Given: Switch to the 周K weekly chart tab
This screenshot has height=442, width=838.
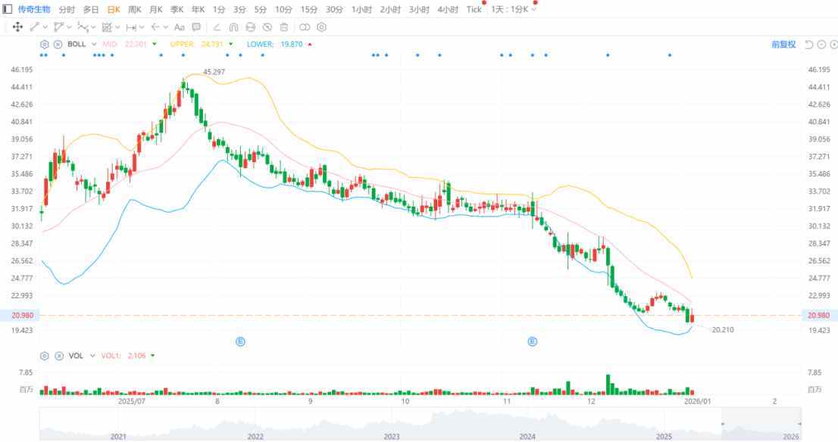Looking at the screenshot, I should (x=135, y=10).
